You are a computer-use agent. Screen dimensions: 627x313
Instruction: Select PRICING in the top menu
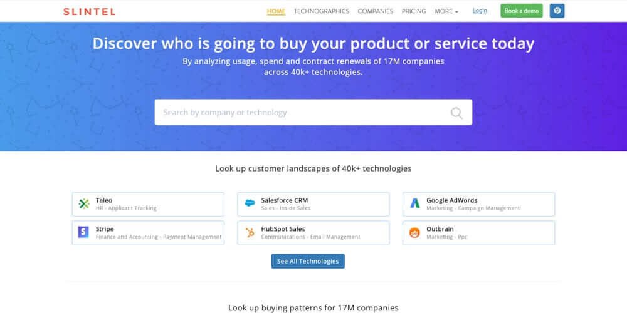414,11
